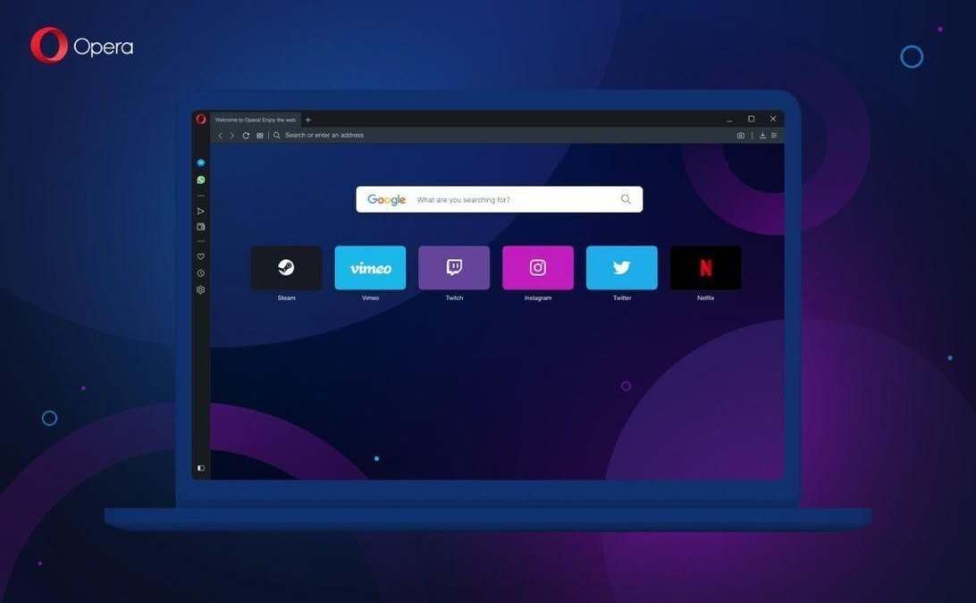Open a new tab with the plus button

[x=307, y=119]
